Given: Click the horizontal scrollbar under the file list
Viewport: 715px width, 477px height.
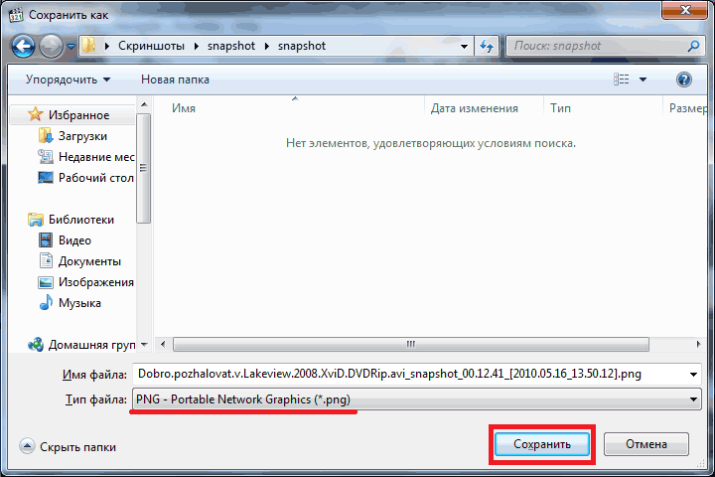Looking at the screenshot, I should (x=407, y=344).
